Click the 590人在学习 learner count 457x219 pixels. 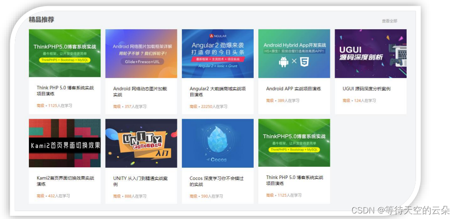(x=212, y=196)
